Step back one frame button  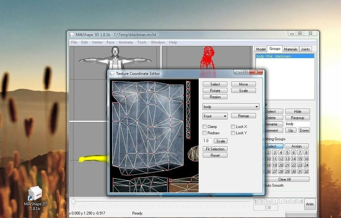275,201
